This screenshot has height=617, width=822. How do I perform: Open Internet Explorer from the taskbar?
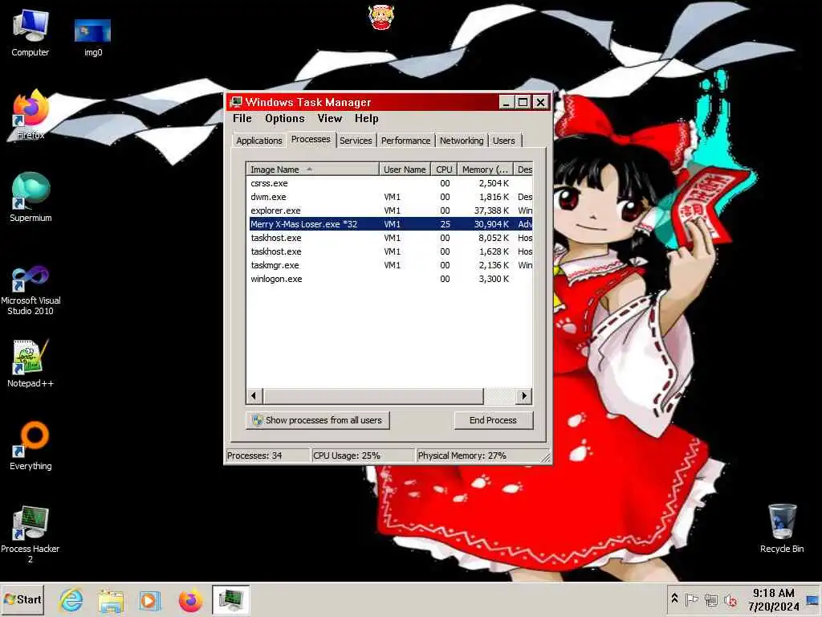(71, 599)
